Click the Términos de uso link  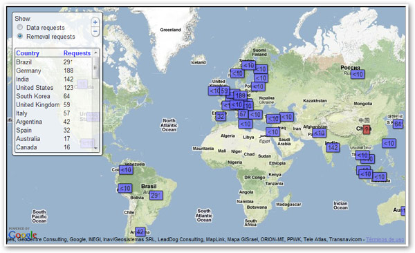point(385,239)
